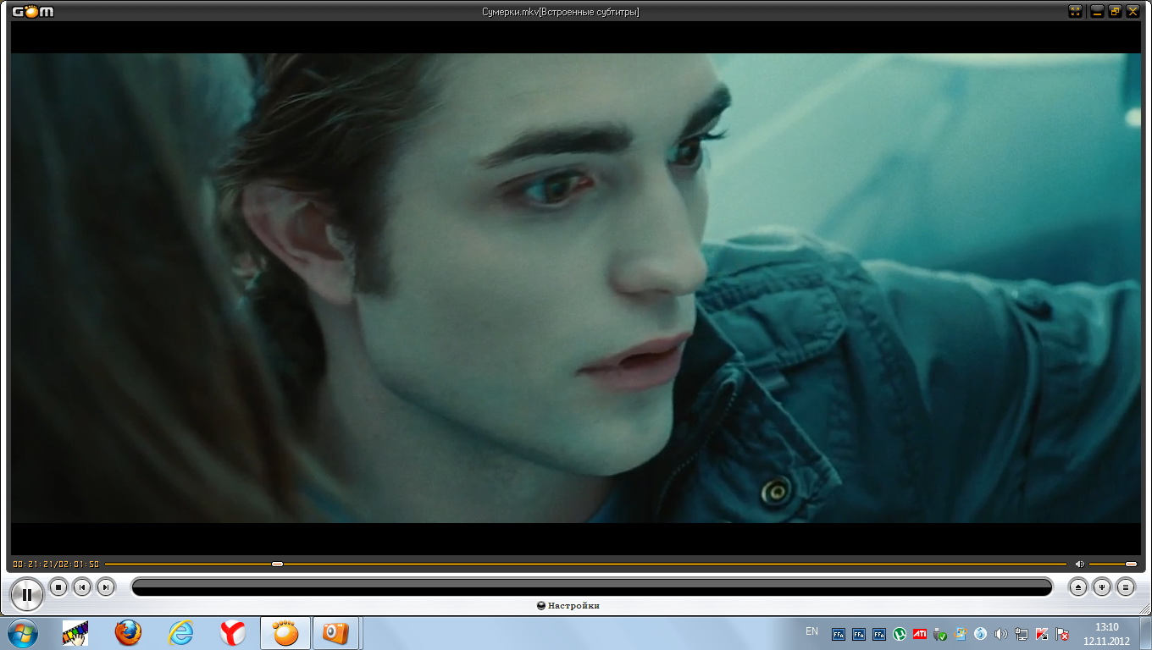Click the black info display bar
The width and height of the screenshot is (1152, 650).
point(592,587)
